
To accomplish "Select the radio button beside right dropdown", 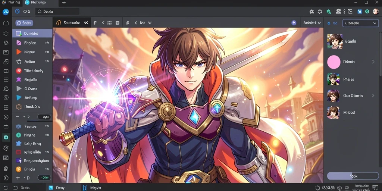I will (x=329, y=24).
